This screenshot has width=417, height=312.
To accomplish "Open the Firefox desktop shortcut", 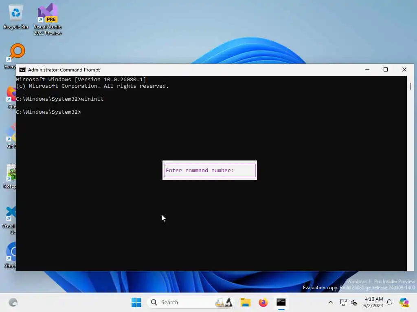I will 11,97.
